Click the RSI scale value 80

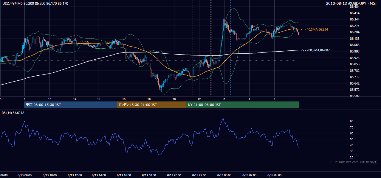point(351,121)
